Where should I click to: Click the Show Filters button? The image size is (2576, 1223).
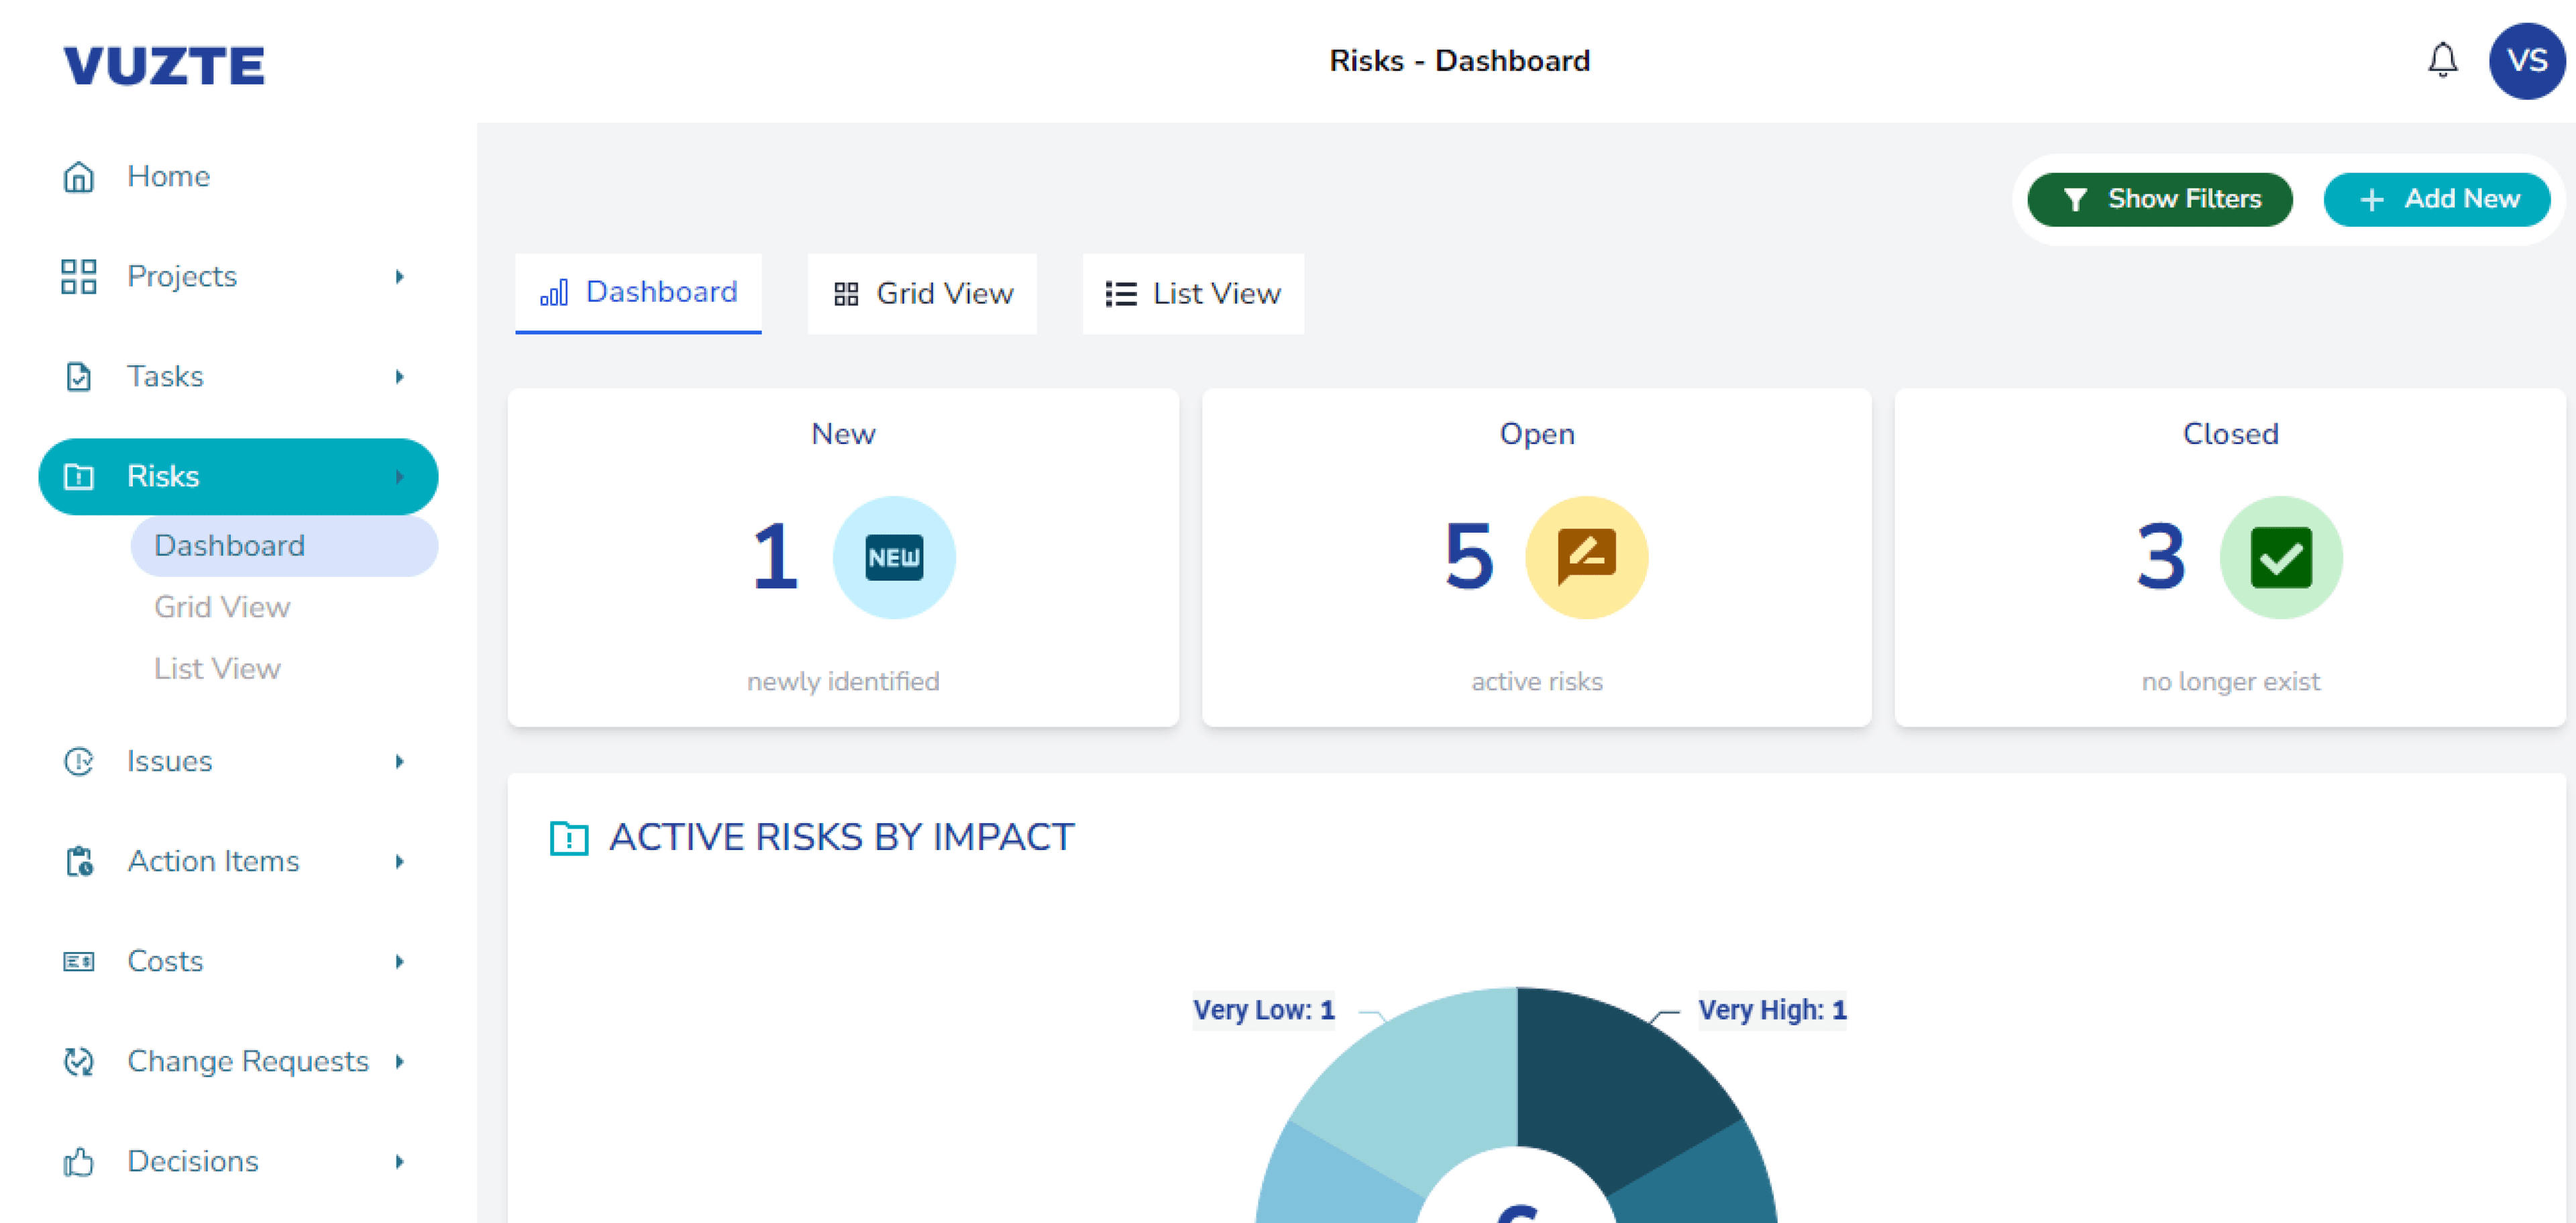[x=2159, y=199]
